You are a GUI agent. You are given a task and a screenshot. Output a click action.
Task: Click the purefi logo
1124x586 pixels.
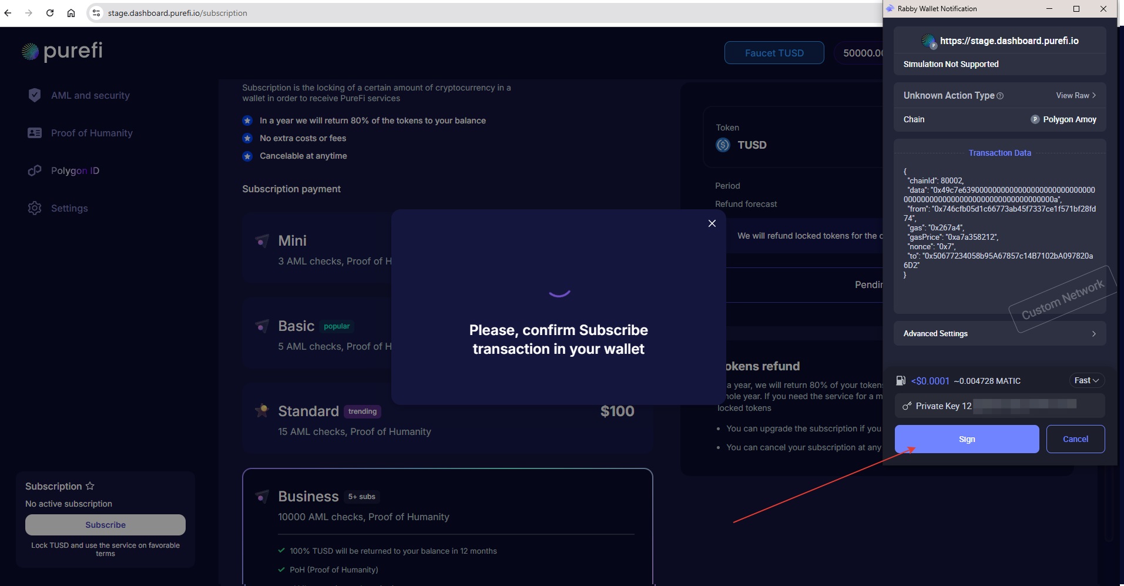(x=61, y=51)
